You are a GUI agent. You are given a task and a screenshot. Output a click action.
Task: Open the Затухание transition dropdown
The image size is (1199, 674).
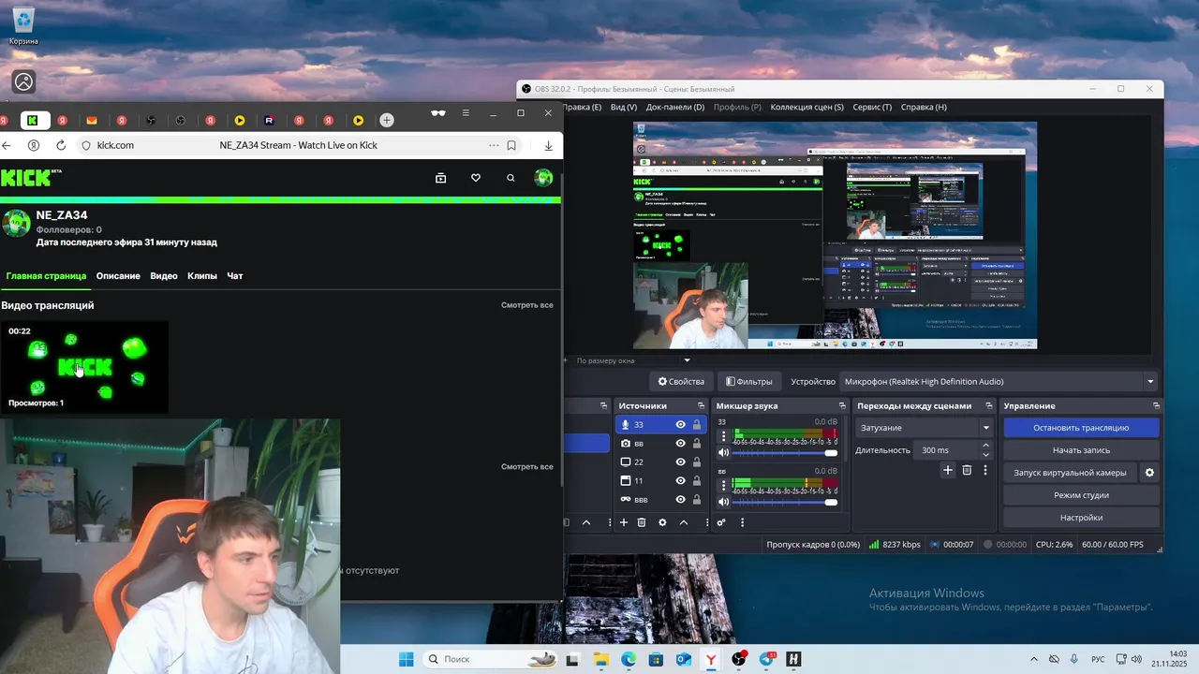coord(924,428)
